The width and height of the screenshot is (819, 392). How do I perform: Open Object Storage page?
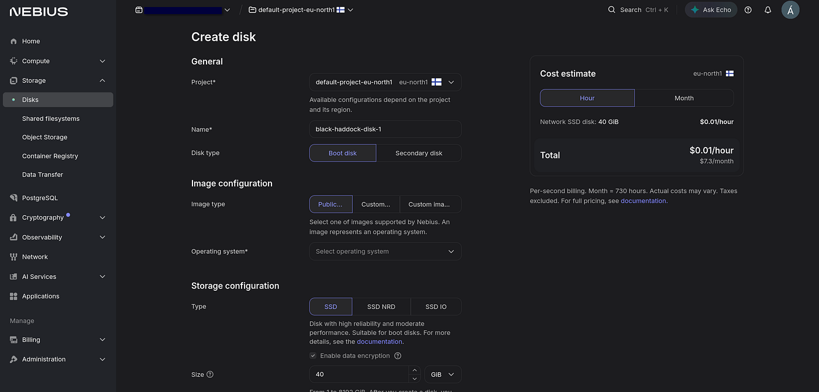(44, 137)
